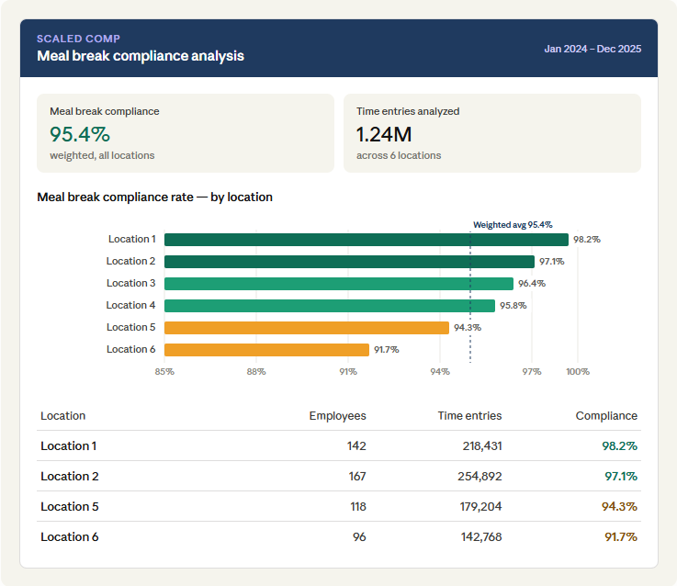Click the 94% x-axis tick label

coord(440,371)
